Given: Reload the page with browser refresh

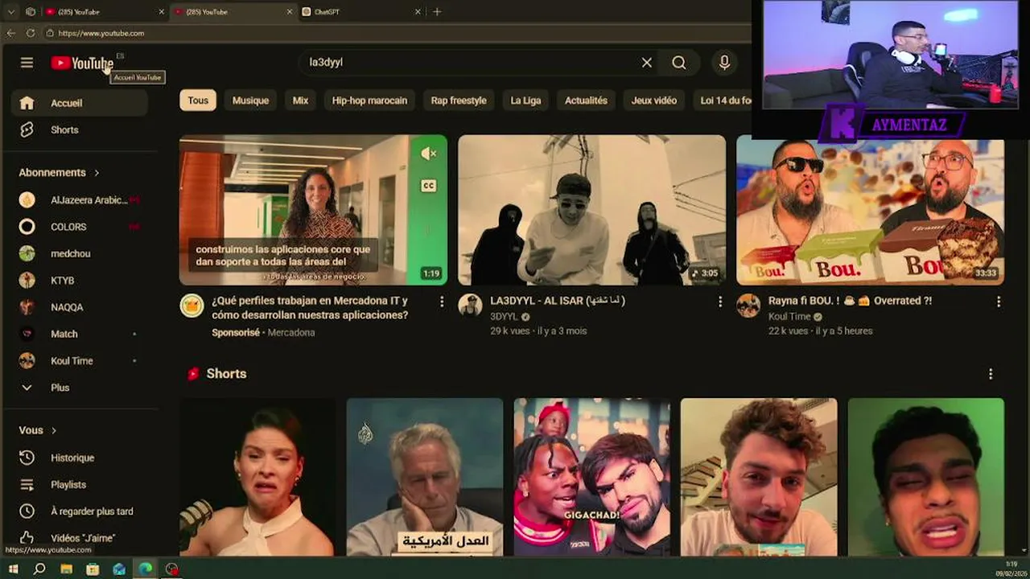Looking at the screenshot, I should (x=30, y=33).
